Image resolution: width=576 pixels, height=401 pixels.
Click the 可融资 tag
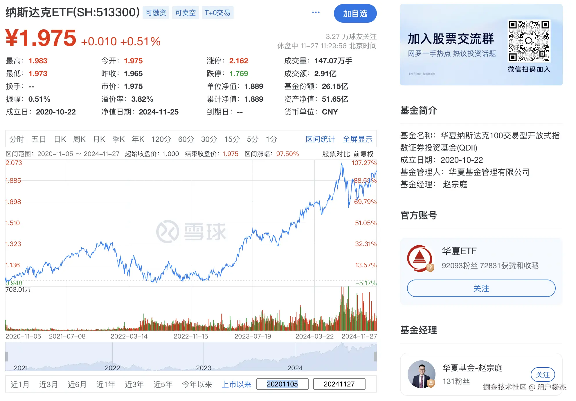(x=156, y=12)
